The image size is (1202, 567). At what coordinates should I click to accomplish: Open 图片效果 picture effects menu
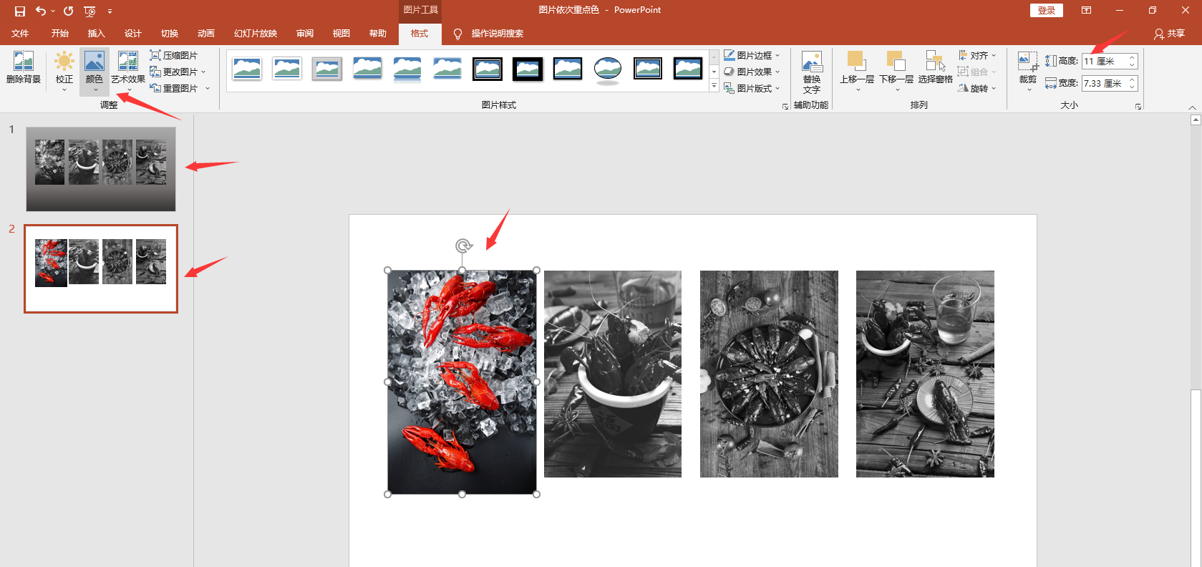[x=752, y=72]
